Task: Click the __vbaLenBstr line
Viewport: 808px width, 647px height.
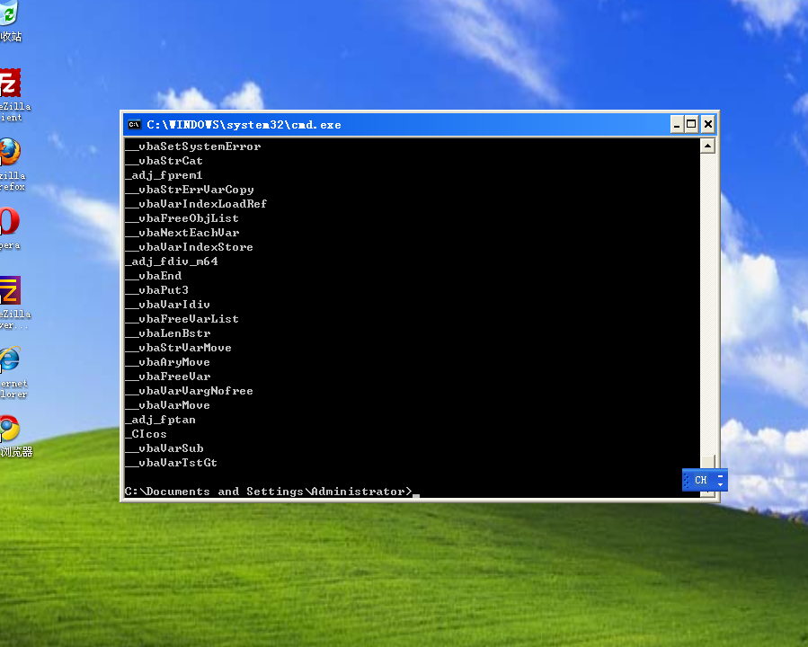Action: point(168,334)
